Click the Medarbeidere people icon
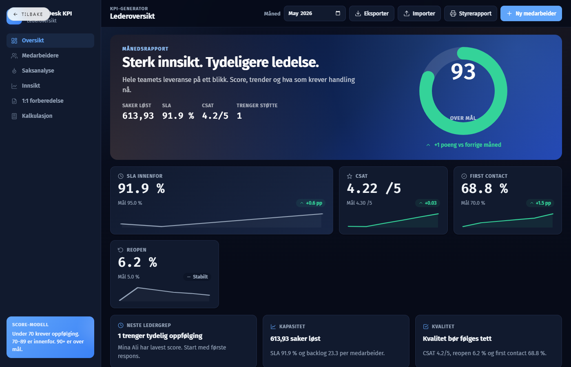The width and height of the screenshot is (571, 367). coord(14,55)
